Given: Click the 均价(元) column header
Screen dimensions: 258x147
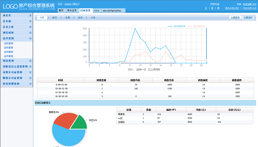Looking at the screenshot, I should (x=201, y=110).
